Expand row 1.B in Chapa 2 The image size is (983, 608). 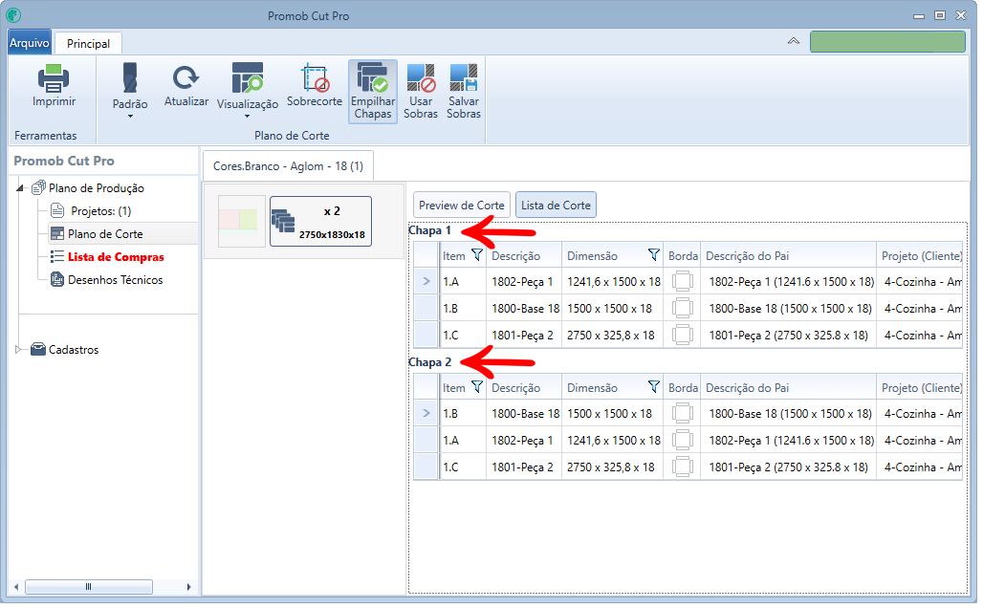click(426, 413)
